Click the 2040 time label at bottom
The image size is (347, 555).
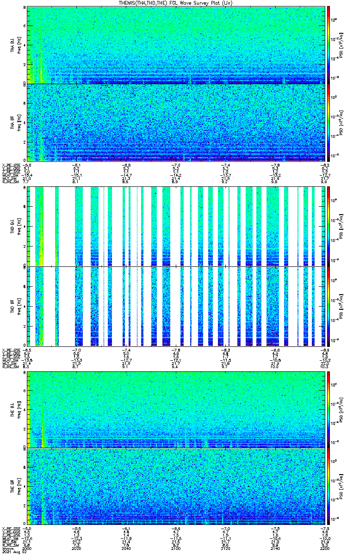pos(125,548)
